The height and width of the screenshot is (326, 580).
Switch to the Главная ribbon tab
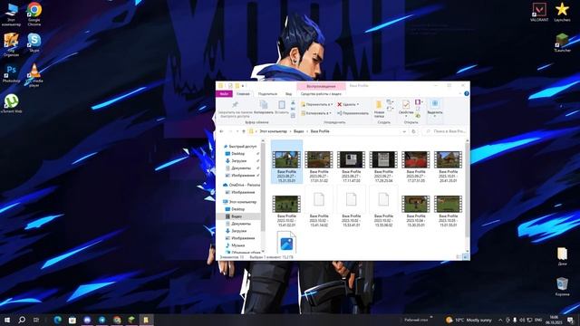[x=243, y=94]
